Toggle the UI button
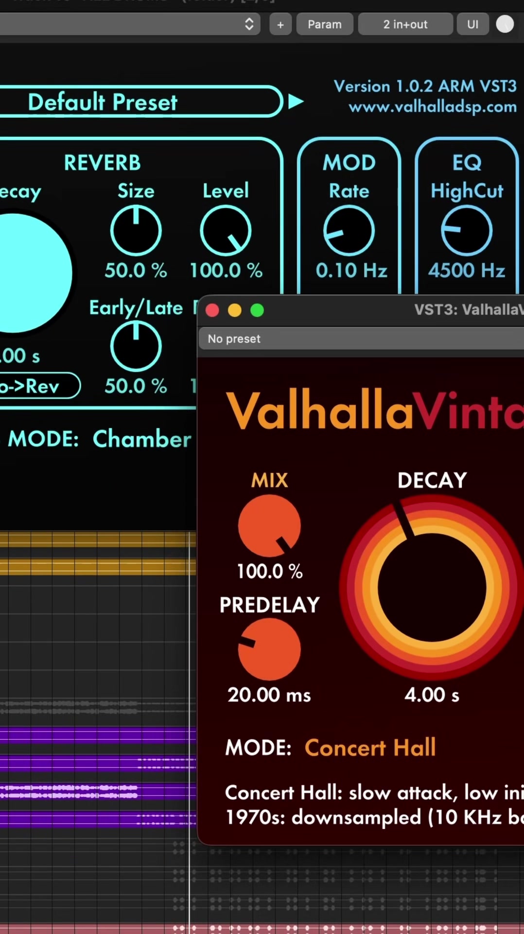The image size is (524, 934). point(472,24)
